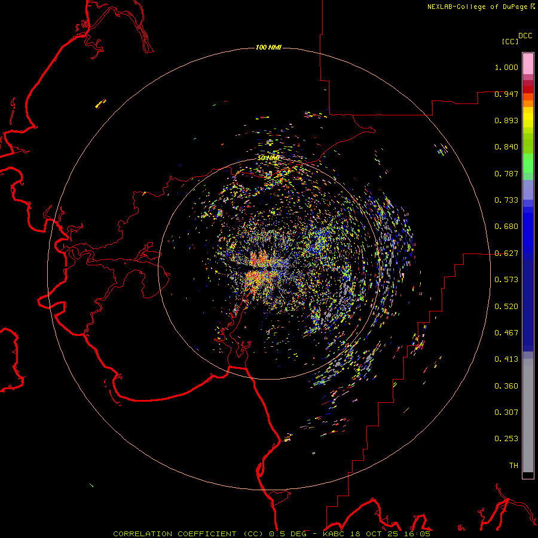
Task: Select the 0.360 scale value
Action: pos(506,386)
